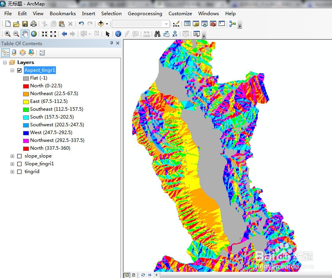This screenshot has height=278, width=332.
Task: Select the Pan hand tool
Action: click(25, 34)
